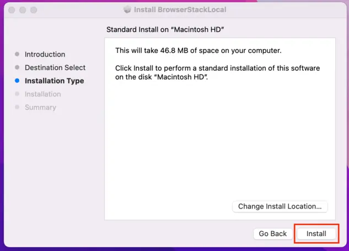Click the bullet beside Destination Select
Screen dimensions: 349x251
(x=17, y=67)
